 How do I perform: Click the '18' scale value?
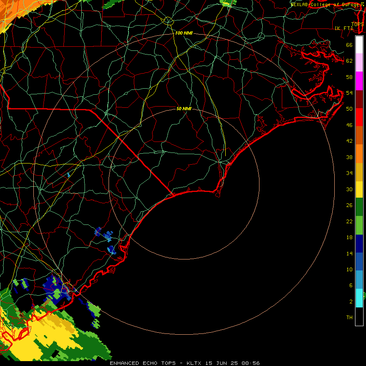pos(349,237)
